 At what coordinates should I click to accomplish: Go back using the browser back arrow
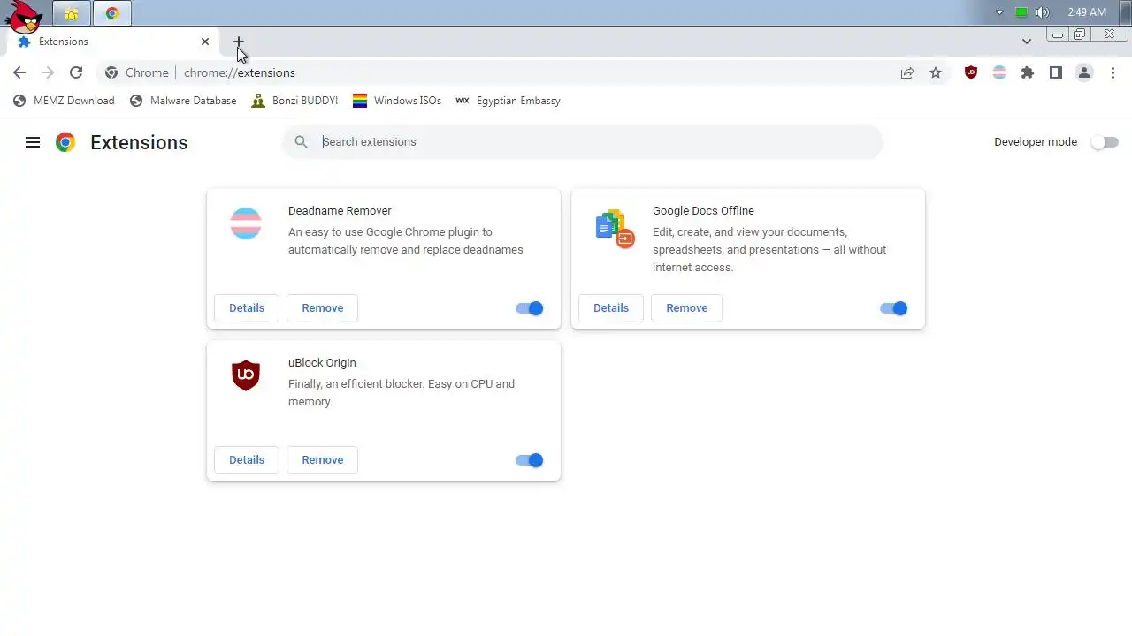tap(19, 72)
